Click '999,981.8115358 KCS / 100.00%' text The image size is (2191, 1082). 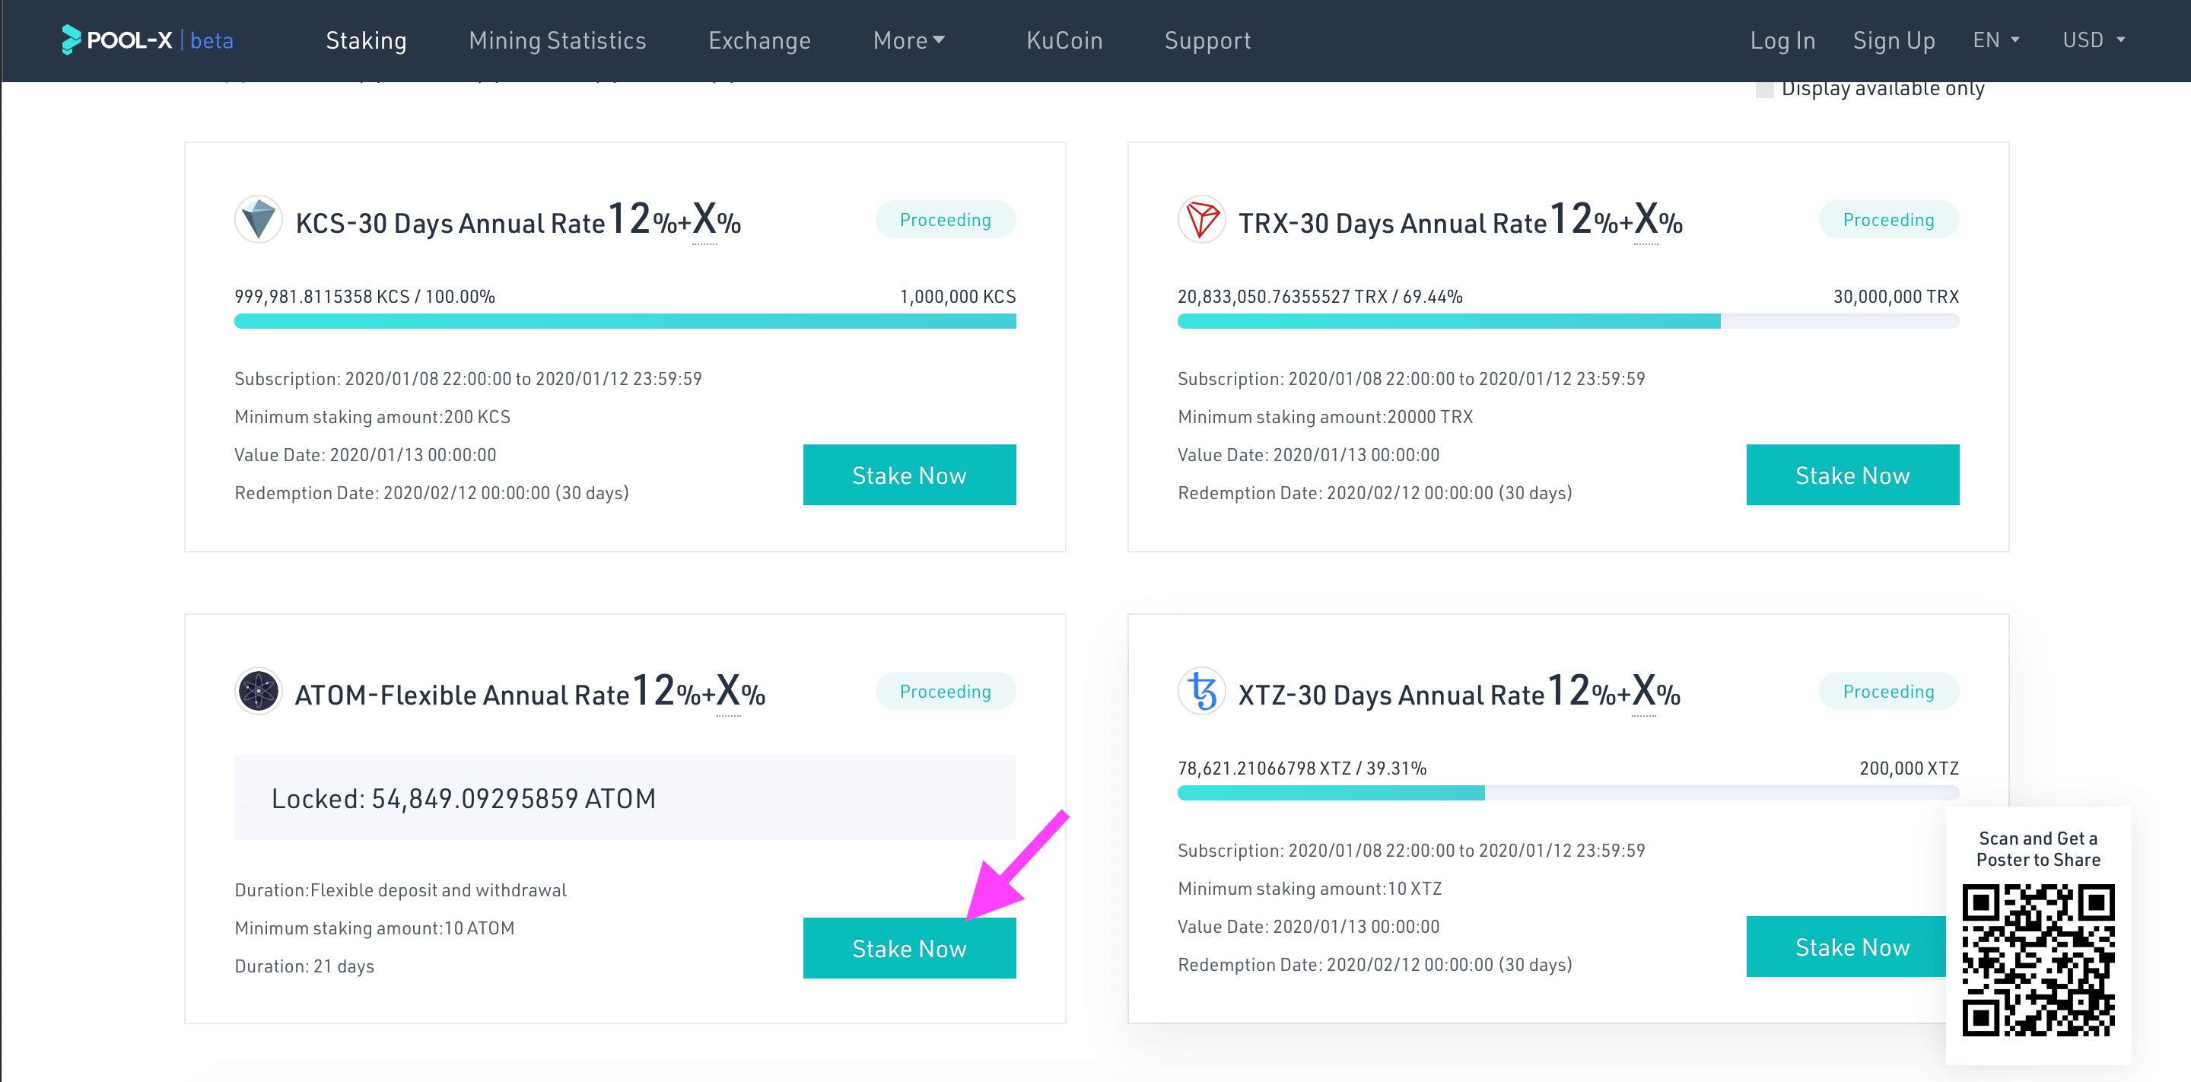click(x=365, y=296)
